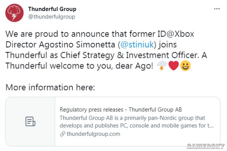Open the thunderfulgroup.com domain link
Screen dimensions: 227x151
(93, 134)
